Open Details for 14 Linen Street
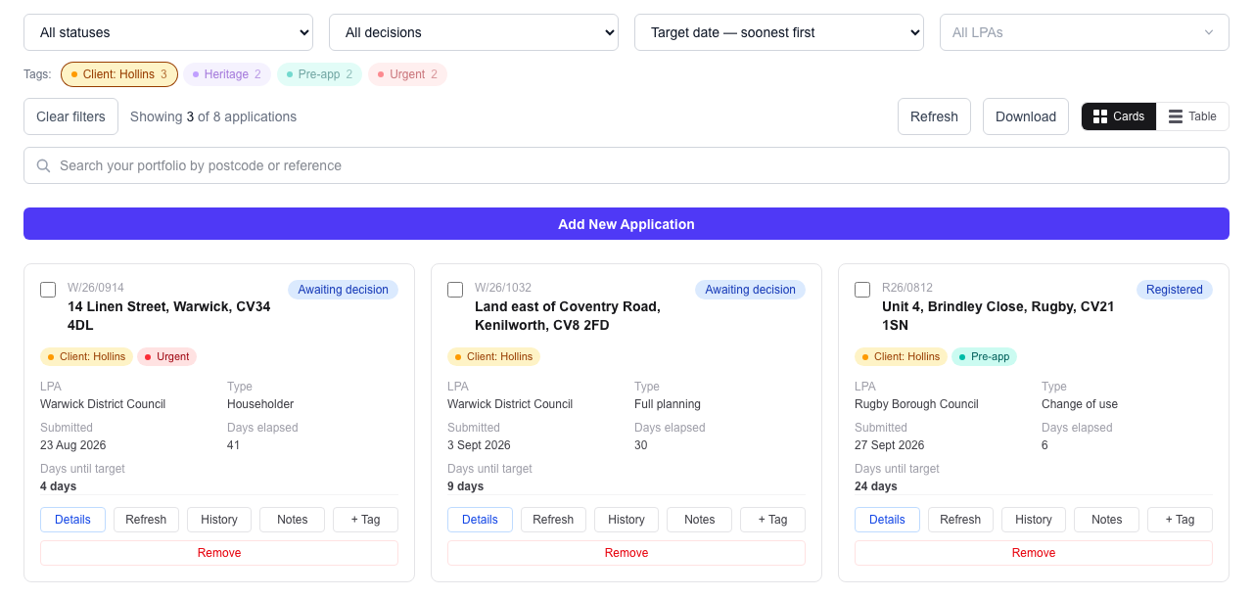 tap(72, 520)
